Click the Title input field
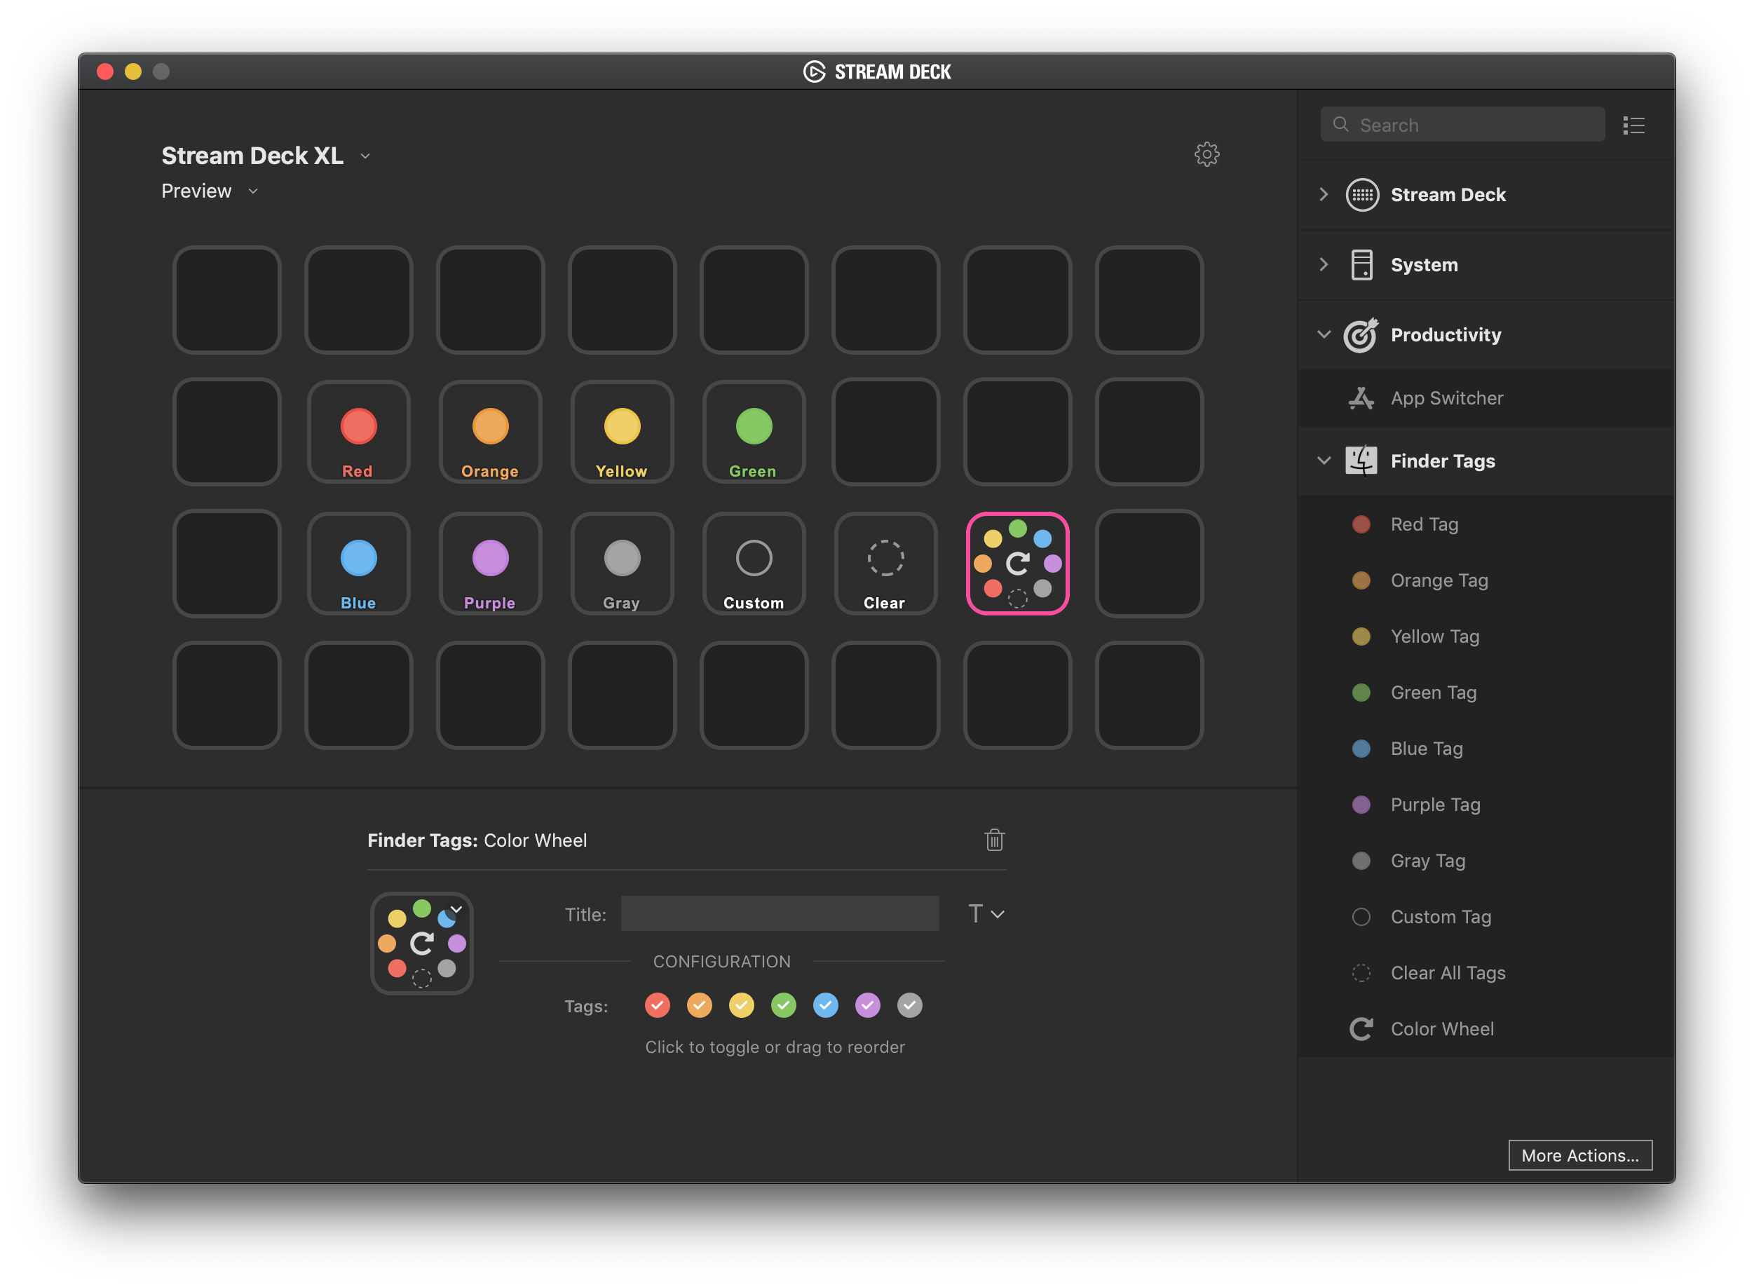1754x1287 pixels. tap(780, 914)
